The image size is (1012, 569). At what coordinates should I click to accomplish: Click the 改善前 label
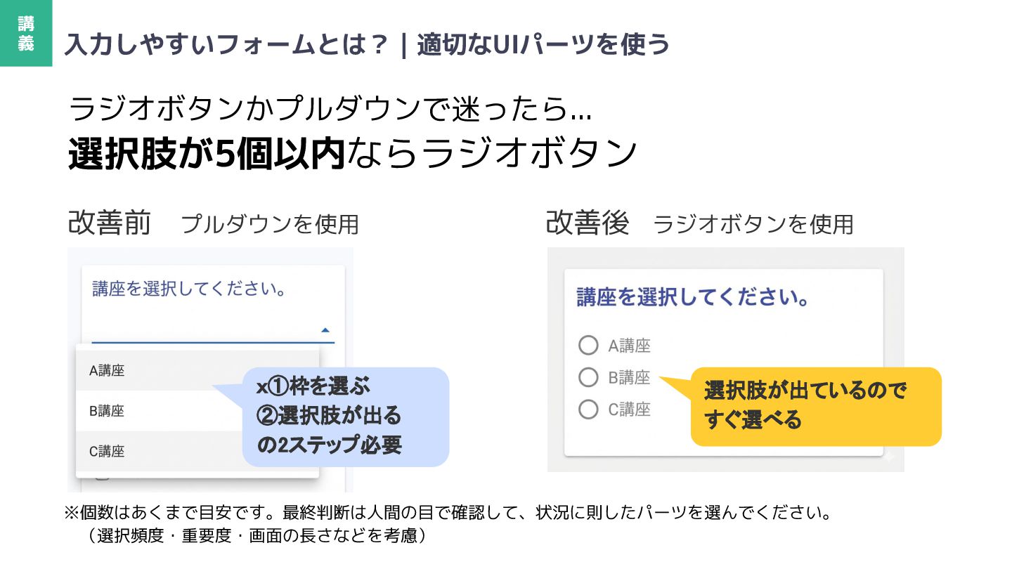[110, 223]
